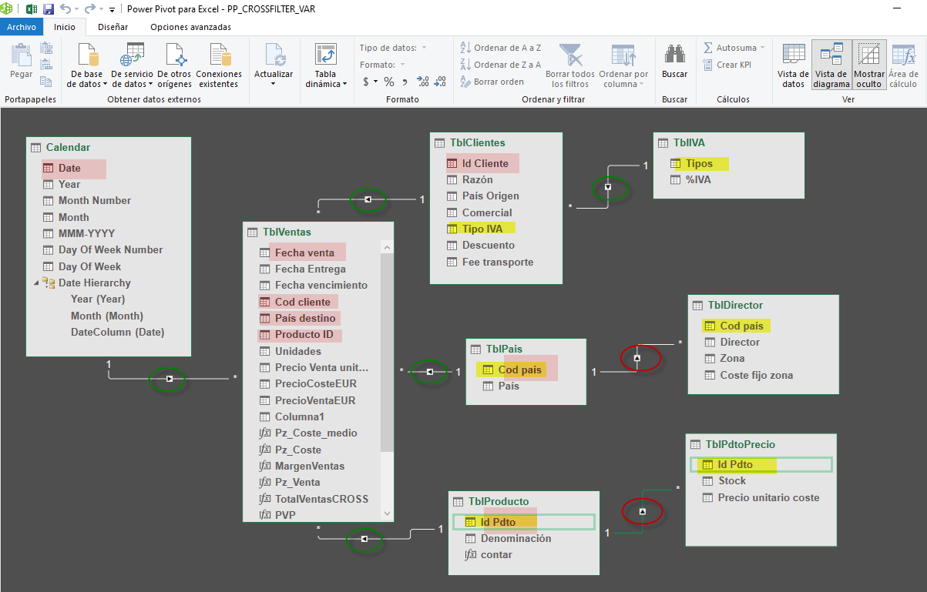Select the Id Pdto field in TblProducto
Screen dimensions: 927x592
click(497, 522)
